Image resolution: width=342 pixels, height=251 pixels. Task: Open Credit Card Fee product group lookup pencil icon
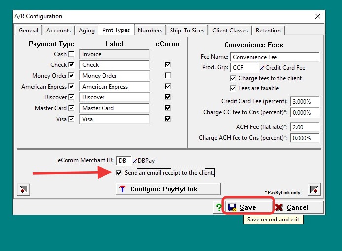(x=262, y=68)
